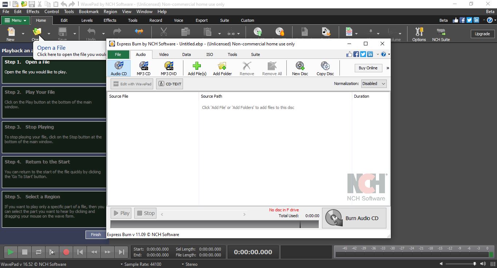Choose MP3 DVD disc type
This screenshot has width=497, height=268.
168,68
